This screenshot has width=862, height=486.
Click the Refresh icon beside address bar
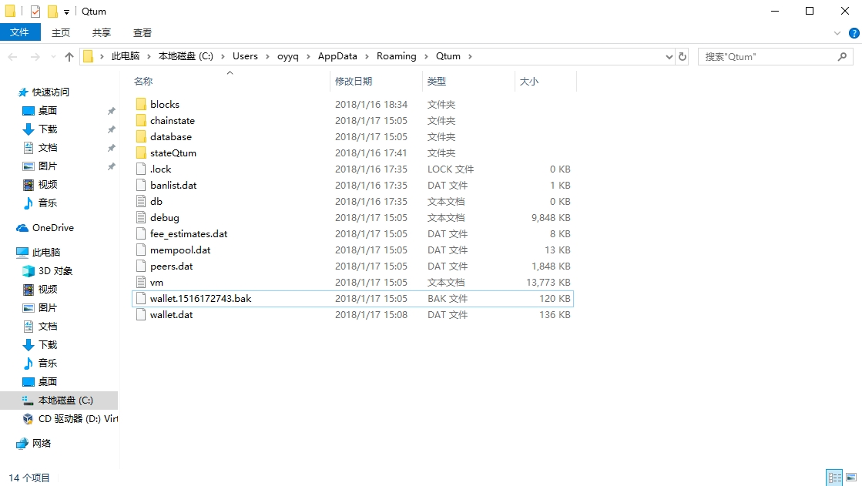(x=683, y=56)
